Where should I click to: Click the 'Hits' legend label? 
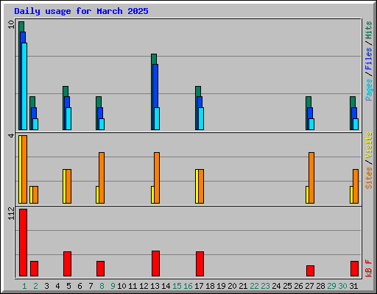tap(368, 30)
